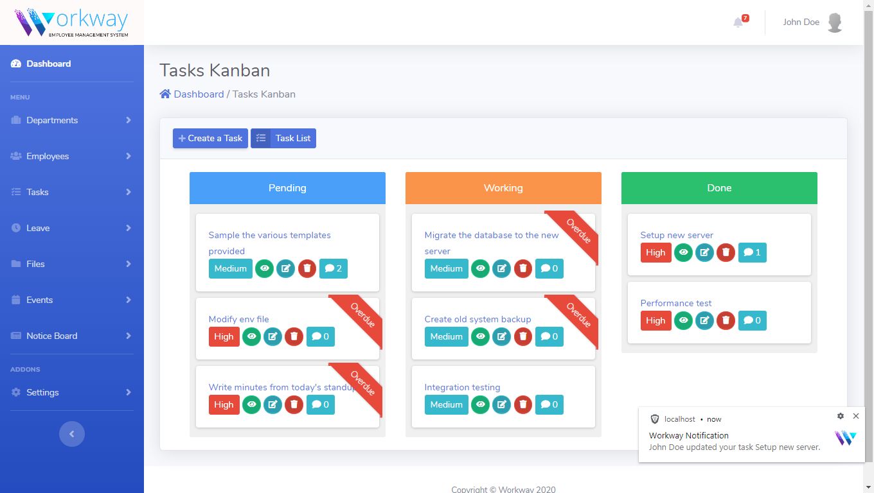Select the Notice Board menu item

(x=72, y=336)
